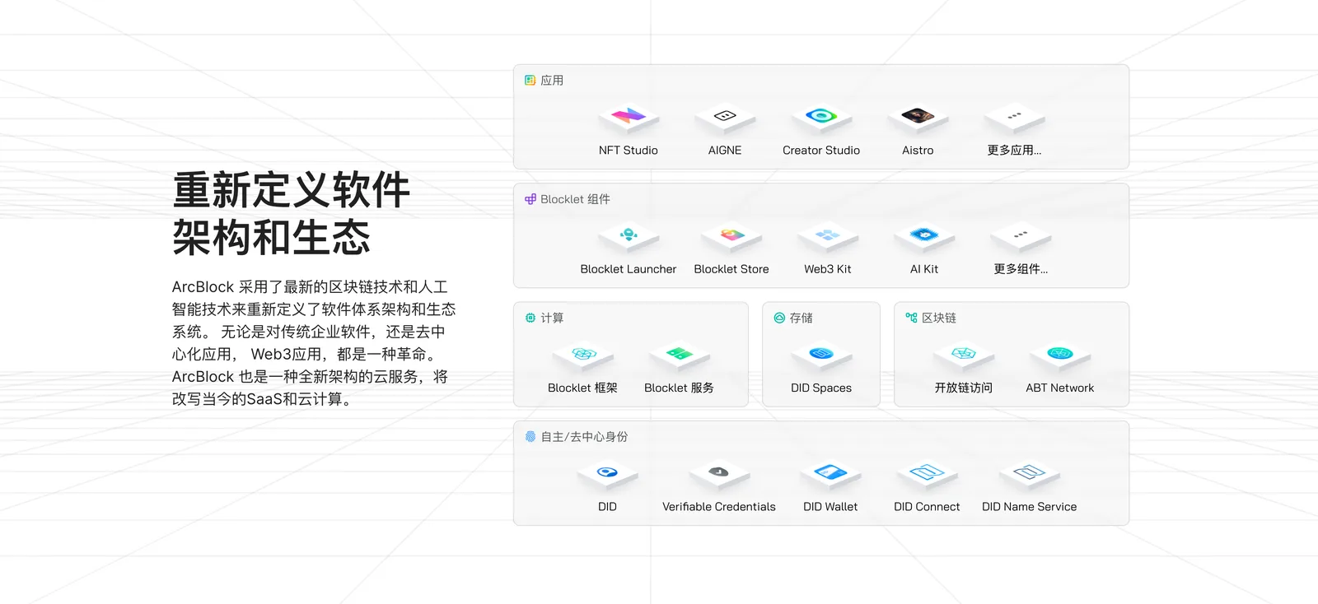This screenshot has width=1318, height=604.
Task: Click the NFT Studio icon tile
Action: pos(629,118)
